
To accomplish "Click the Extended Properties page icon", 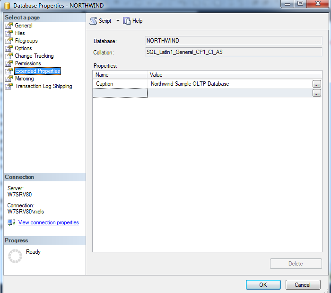I will click(x=9, y=71).
